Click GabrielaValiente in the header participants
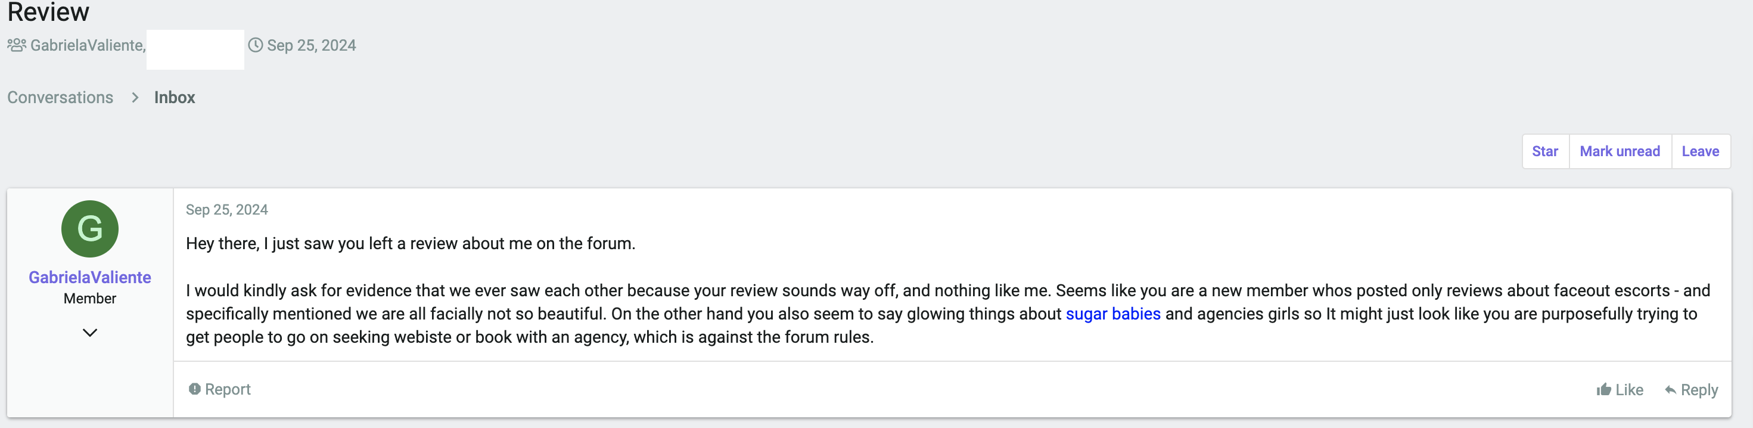The height and width of the screenshot is (428, 1753). click(x=88, y=45)
